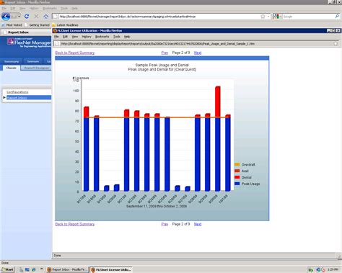Reload the page in the Report Inbox window
Image resolution: width=342 pixels, height=273 pixels.
pyautogui.click(x=27, y=17)
